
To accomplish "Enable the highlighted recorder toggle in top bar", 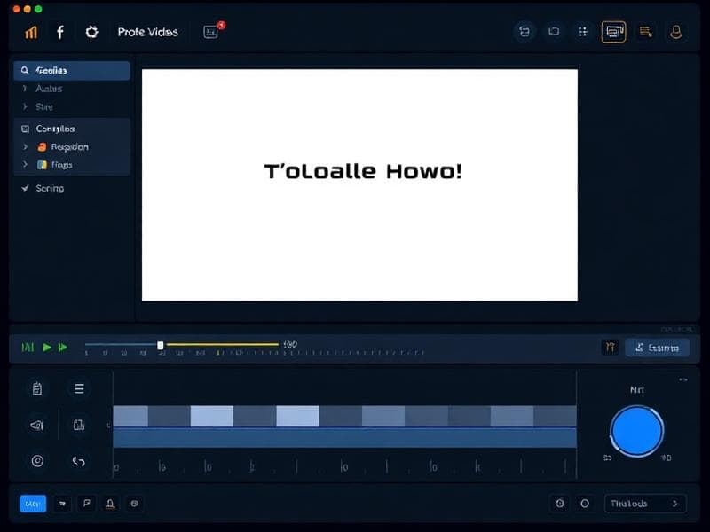I will [614, 31].
